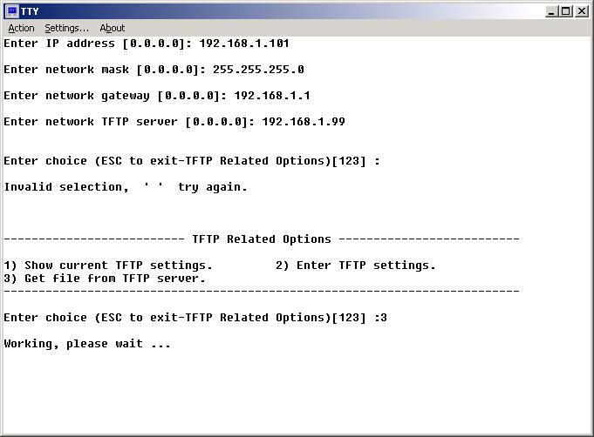Open the About menu

(x=113, y=28)
